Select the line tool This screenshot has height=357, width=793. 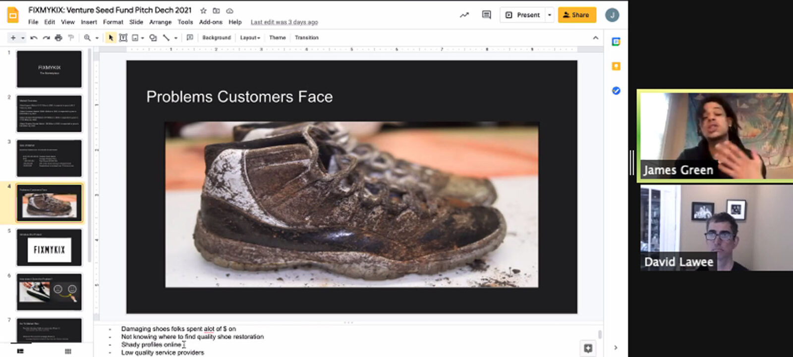coord(167,38)
